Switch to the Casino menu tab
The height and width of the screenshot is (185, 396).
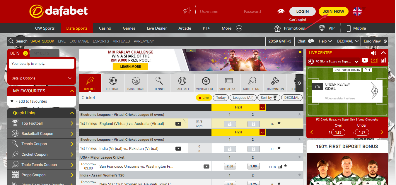point(105,28)
